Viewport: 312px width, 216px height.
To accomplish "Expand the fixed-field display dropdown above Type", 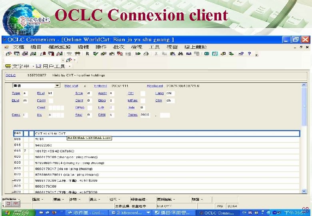I will (x=57, y=86).
